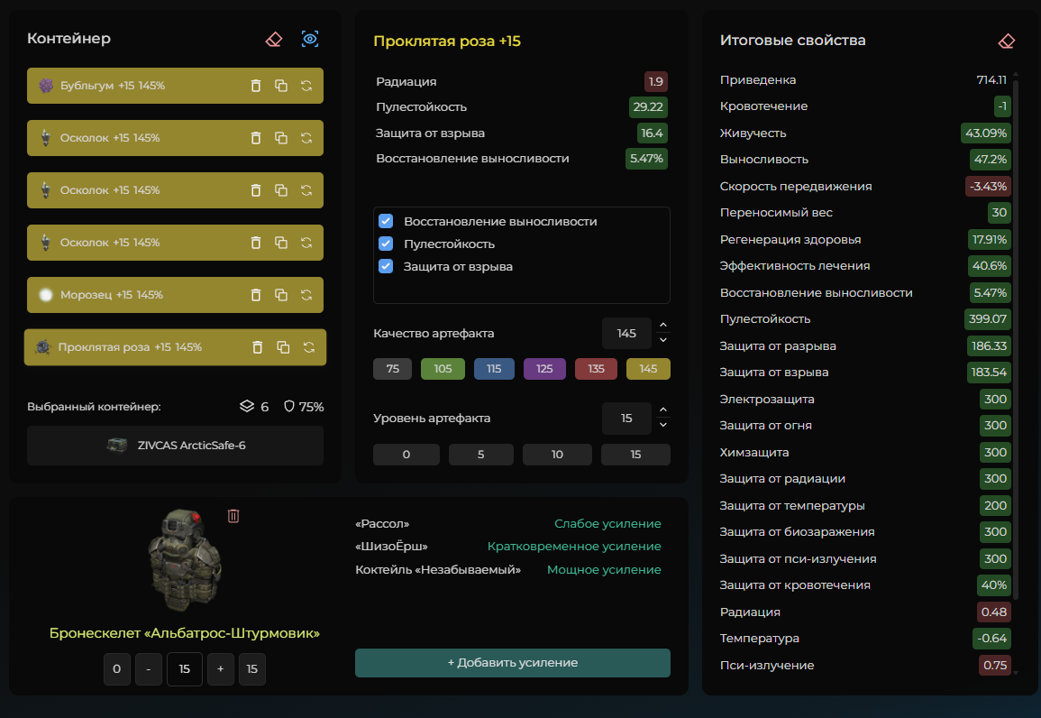
Task: Replace the Морозец +15 artifact
Action: [306, 295]
